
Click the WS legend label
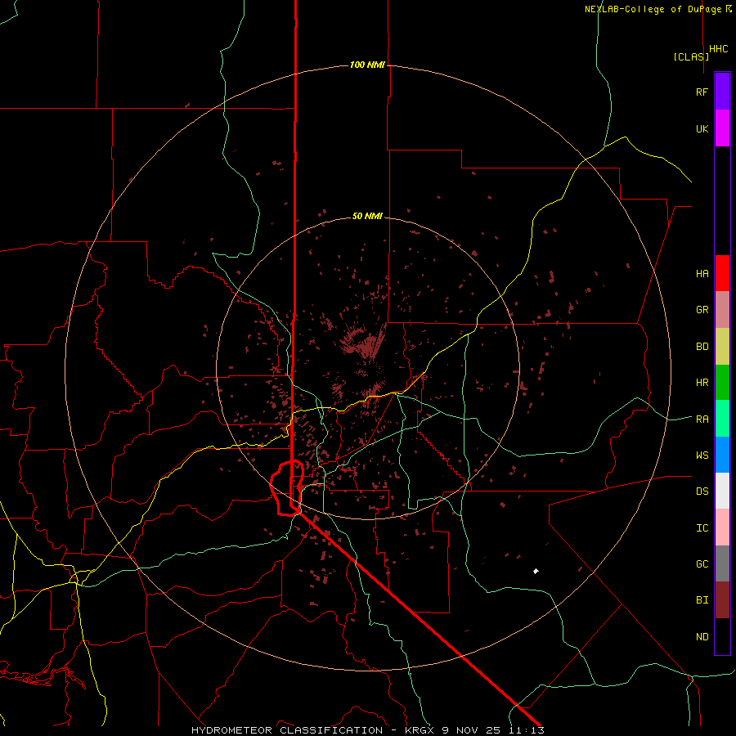(702, 456)
